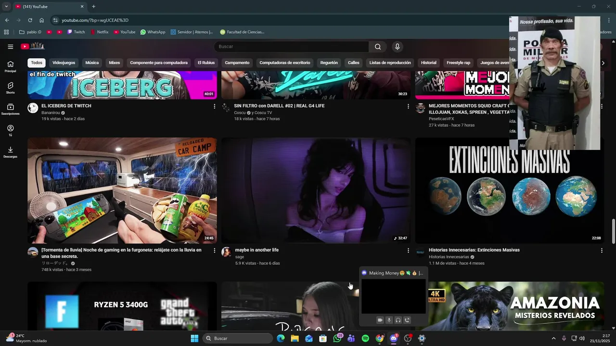Open Descargas in the sidebar
616x346 pixels.
[10, 152]
